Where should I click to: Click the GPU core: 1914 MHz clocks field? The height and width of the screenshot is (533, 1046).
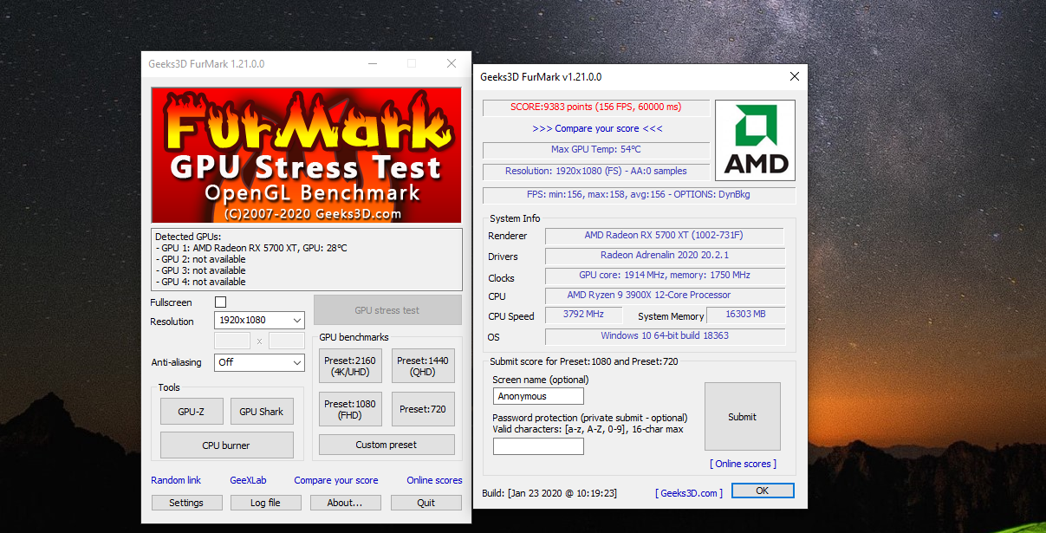coord(664,275)
